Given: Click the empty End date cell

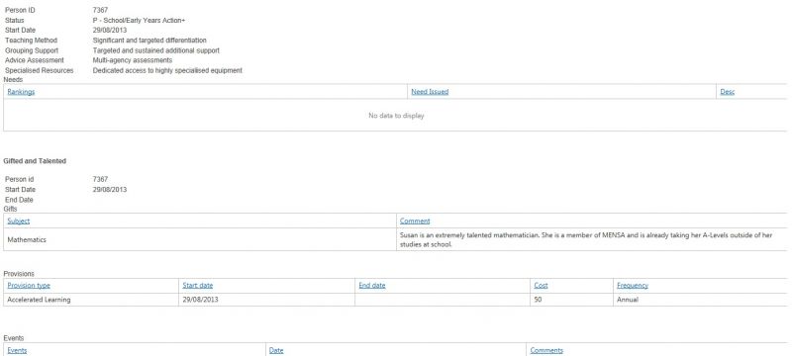Looking at the screenshot, I should 443,300.
